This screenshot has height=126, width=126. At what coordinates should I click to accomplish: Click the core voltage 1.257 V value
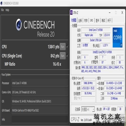[105, 45]
